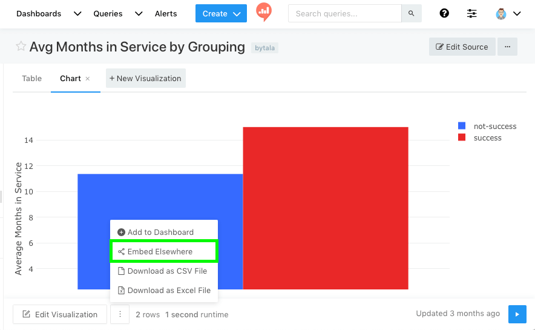Click the search magnifier button

coord(412,13)
